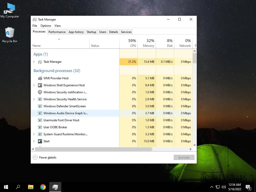256x192 pixels.
Task: Click Start process 15.0 MB memory cell
Action: pos(147,141)
